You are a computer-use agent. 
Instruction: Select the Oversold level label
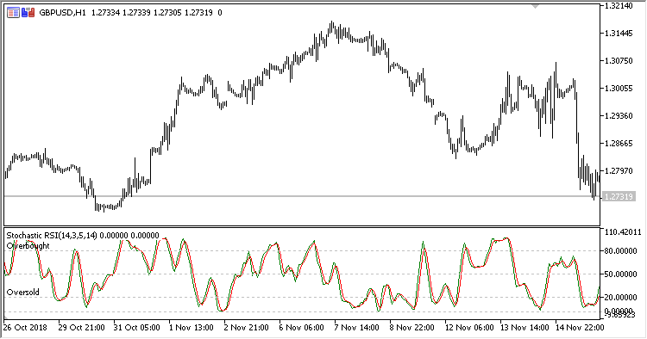pos(23,292)
